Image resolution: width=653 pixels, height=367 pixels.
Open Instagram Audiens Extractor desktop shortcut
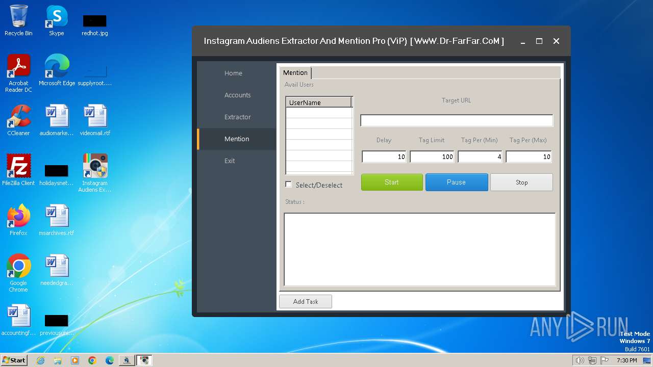tap(95, 173)
